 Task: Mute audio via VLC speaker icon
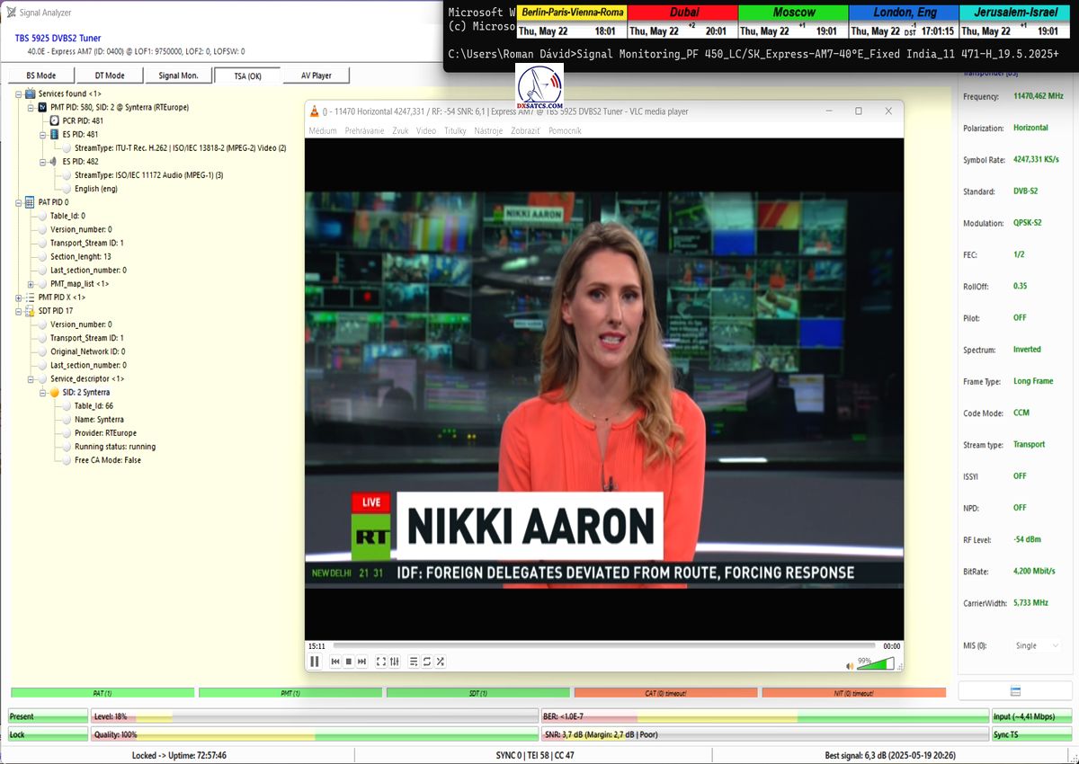[x=849, y=666]
